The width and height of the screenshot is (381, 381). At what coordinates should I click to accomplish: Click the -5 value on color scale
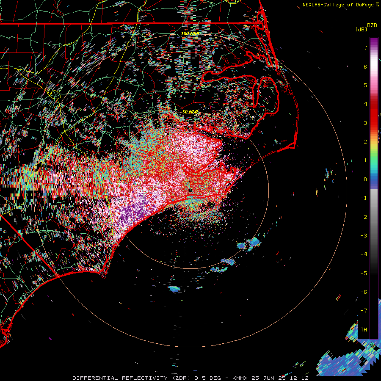(364, 273)
